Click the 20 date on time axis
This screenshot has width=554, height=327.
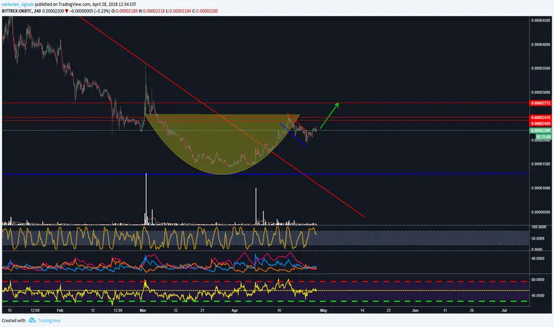[x=472, y=310]
